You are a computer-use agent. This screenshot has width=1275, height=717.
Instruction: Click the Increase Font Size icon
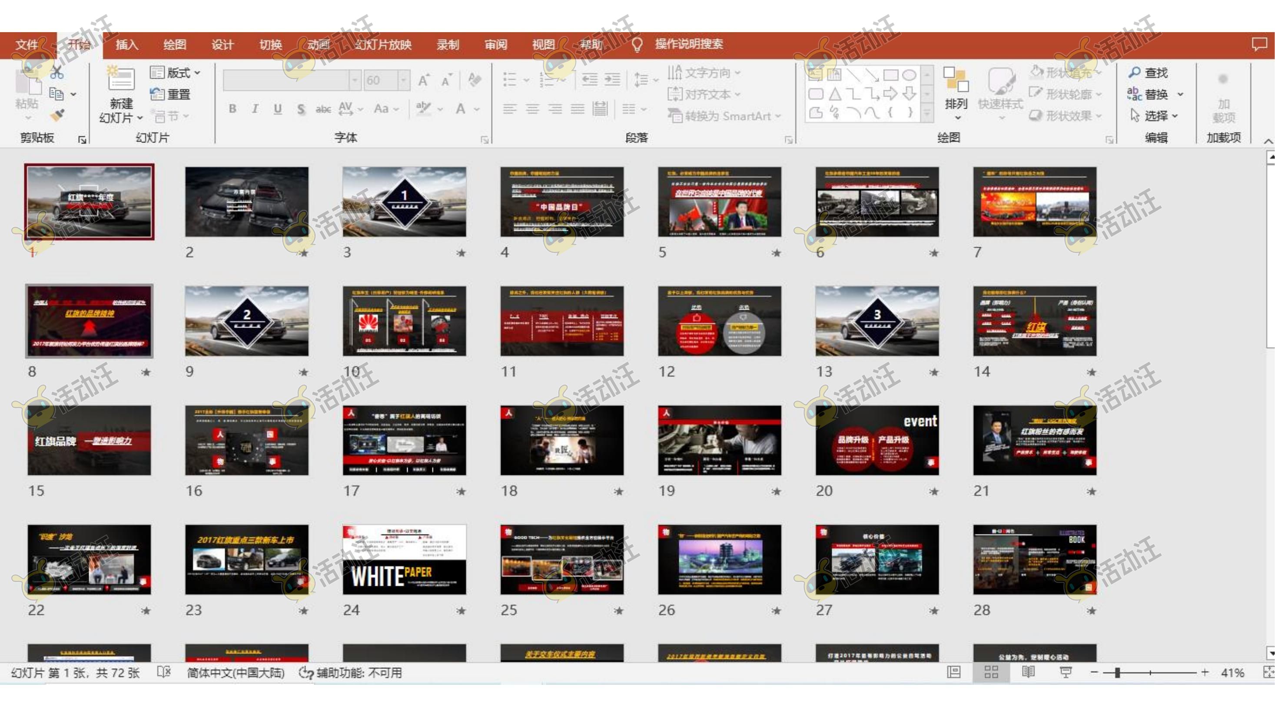click(x=424, y=80)
